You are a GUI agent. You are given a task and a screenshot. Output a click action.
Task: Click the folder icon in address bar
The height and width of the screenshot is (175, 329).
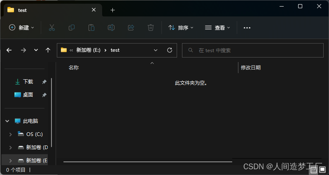coord(63,50)
